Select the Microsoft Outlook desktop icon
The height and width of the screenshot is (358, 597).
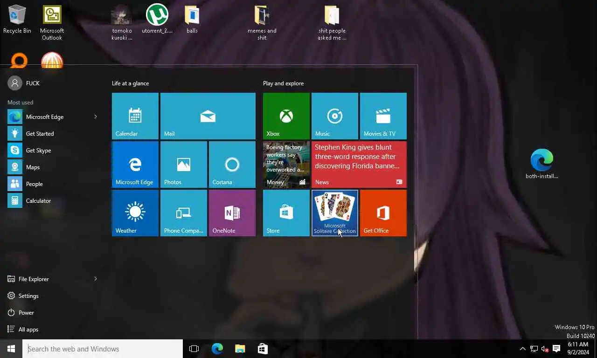tap(52, 23)
